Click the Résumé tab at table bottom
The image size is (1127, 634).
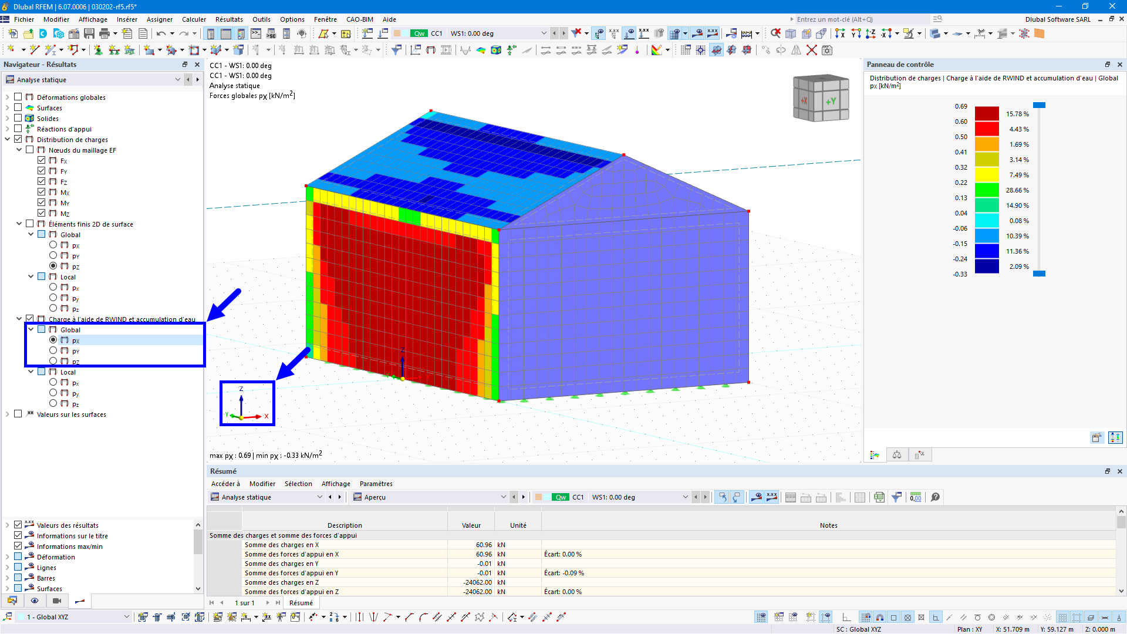(301, 603)
